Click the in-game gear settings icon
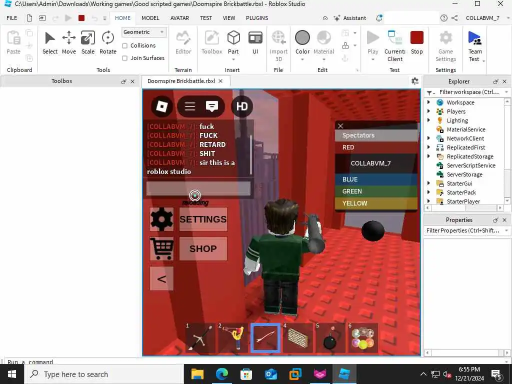The width and height of the screenshot is (512, 384). [x=161, y=219]
